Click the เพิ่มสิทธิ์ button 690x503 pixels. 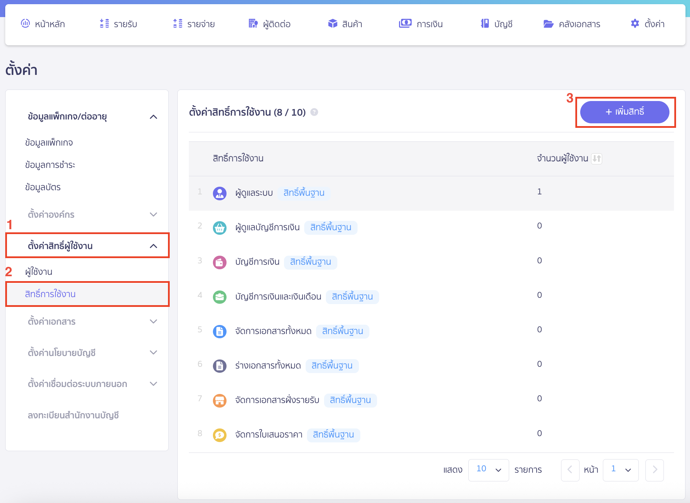(x=625, y=112)
